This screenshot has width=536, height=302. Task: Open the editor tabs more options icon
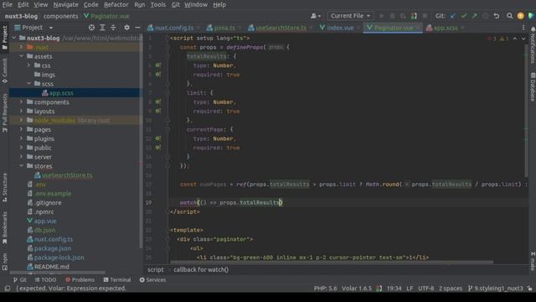(523, 28)
